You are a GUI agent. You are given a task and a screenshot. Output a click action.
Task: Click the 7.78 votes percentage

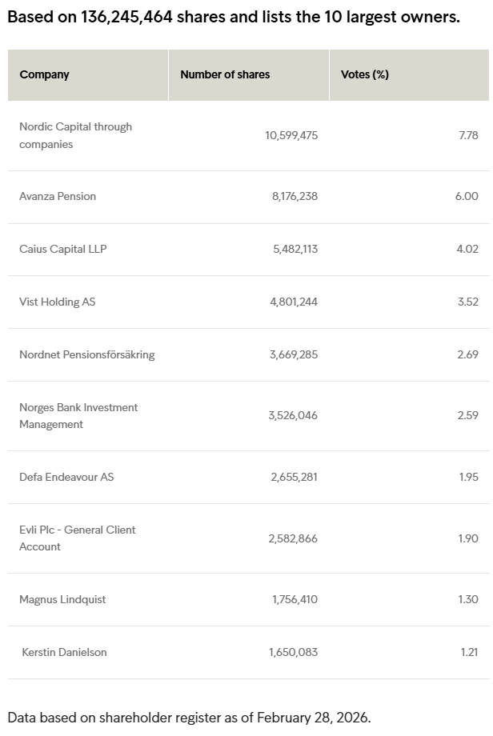[468, 135]
